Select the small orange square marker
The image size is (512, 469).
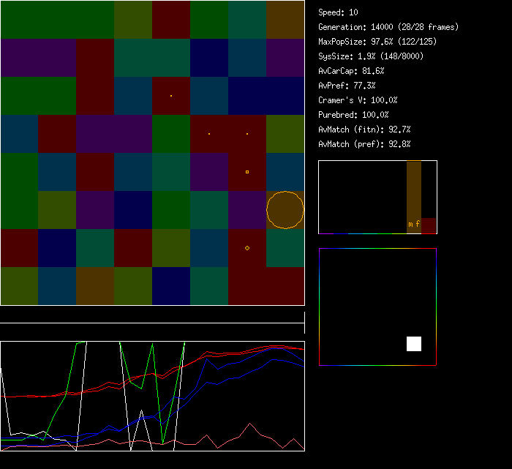pos(247,172)
